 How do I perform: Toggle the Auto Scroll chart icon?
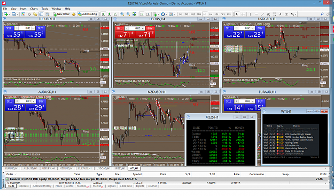click(x=142, y=14)
